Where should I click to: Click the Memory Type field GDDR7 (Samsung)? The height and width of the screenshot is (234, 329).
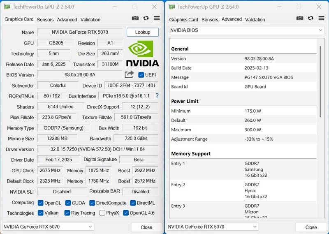coord(63,128)
